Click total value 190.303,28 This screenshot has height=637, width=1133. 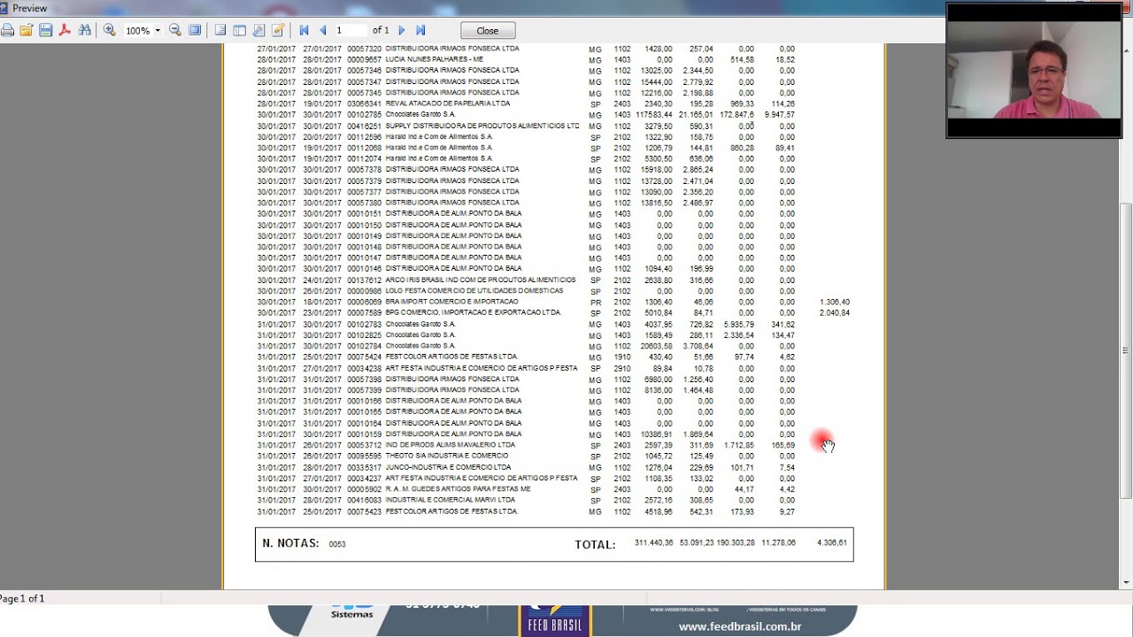coord(736,542)
